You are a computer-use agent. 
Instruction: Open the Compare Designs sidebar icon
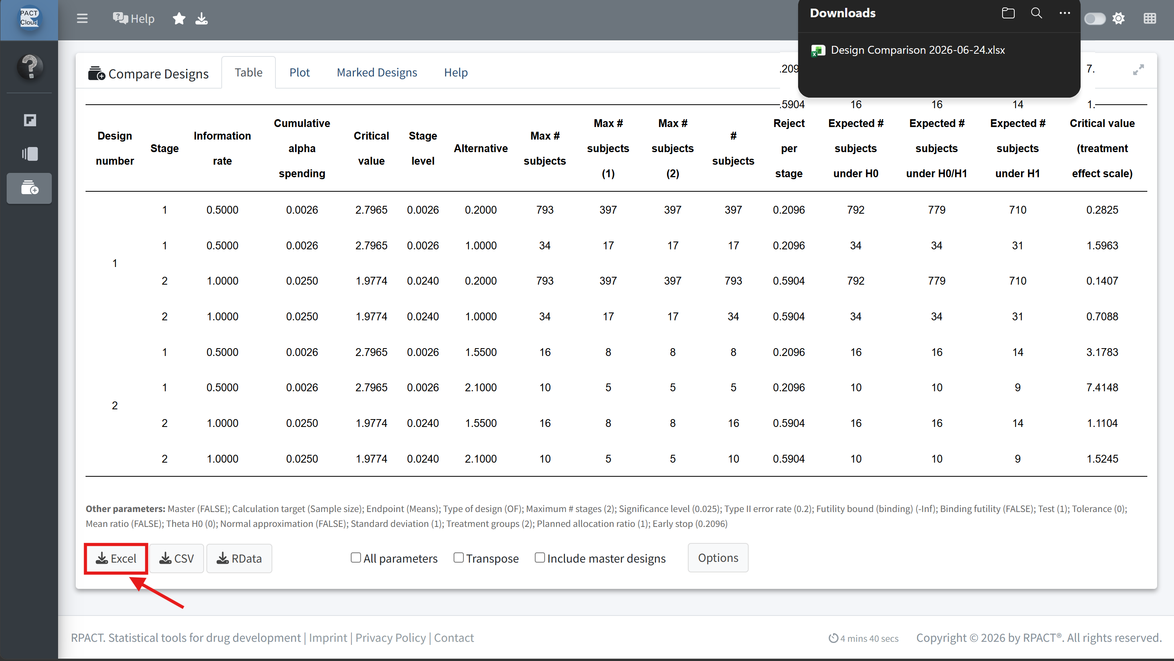(29, 188)
